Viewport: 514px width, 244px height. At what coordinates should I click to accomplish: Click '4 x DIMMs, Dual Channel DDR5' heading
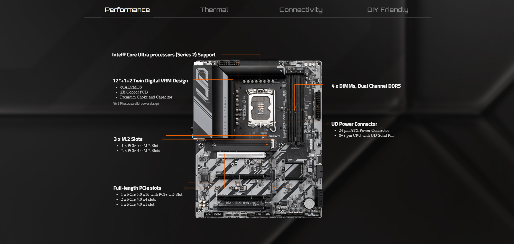[x=366, y=86]
